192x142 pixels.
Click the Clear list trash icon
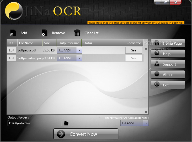point(77,33)
